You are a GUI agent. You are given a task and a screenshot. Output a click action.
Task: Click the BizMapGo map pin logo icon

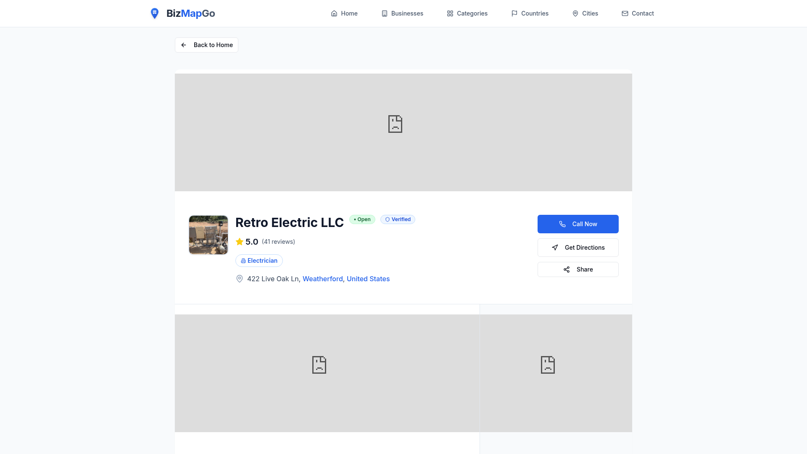(155, 13)
